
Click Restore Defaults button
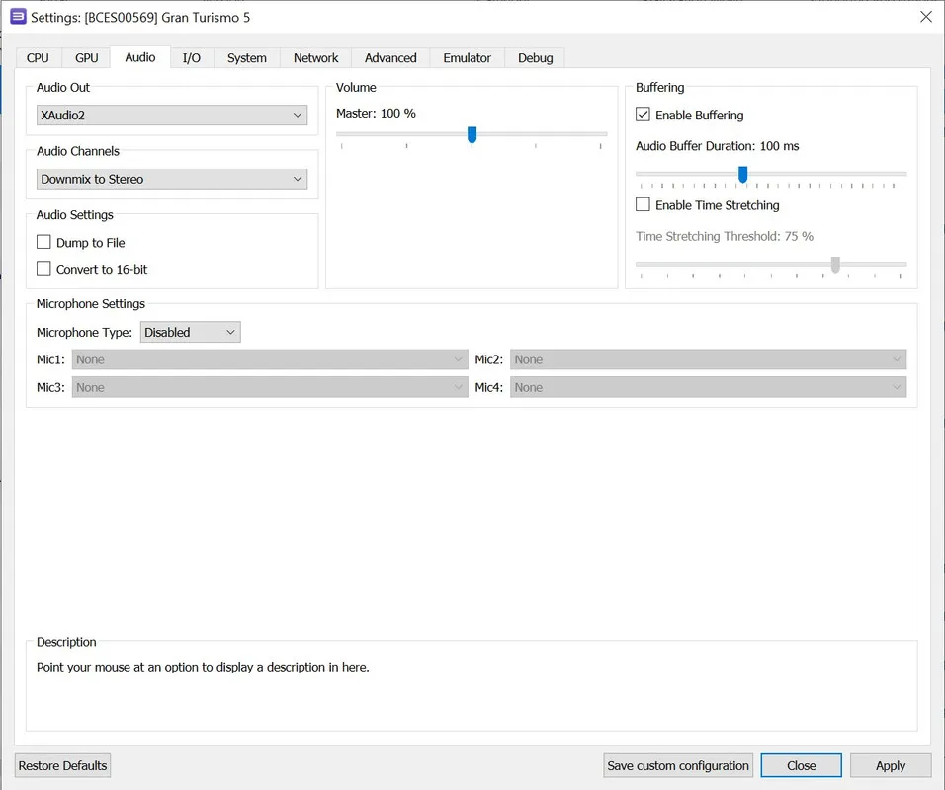62,765
